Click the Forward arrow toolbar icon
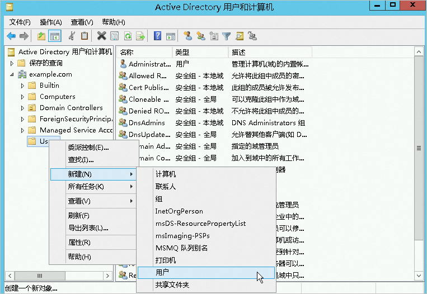 (24, 36)
